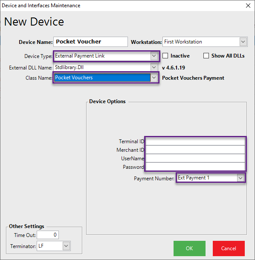Image resolution: width=255 pixels, height=260 pixels.
Task: Select the Password input field
Action: point(195,167)
